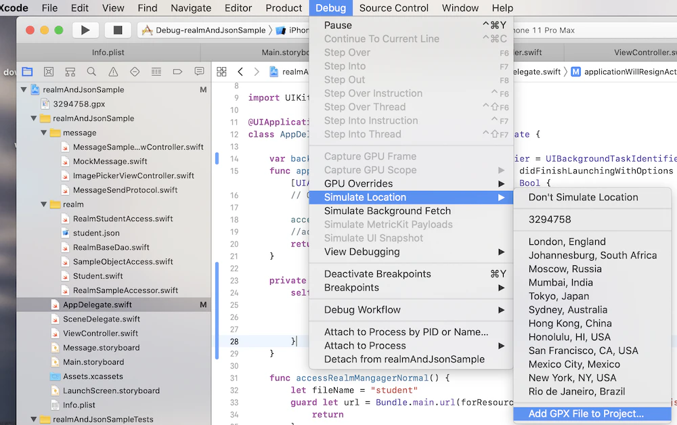Open the Report navigator speech-bubble icon
677x425 pixels.
pos(199,72)
